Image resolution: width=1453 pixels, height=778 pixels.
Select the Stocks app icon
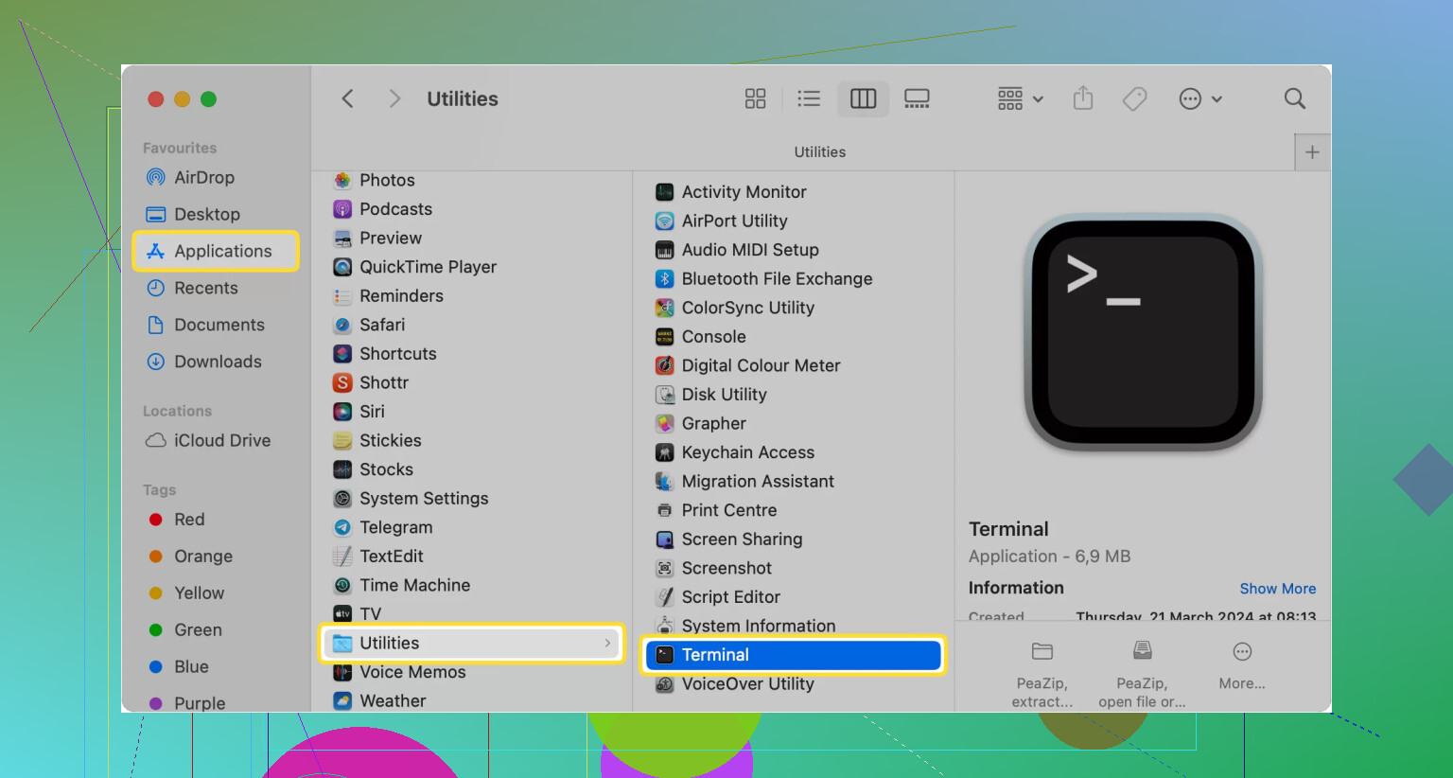tap(342, 469)
